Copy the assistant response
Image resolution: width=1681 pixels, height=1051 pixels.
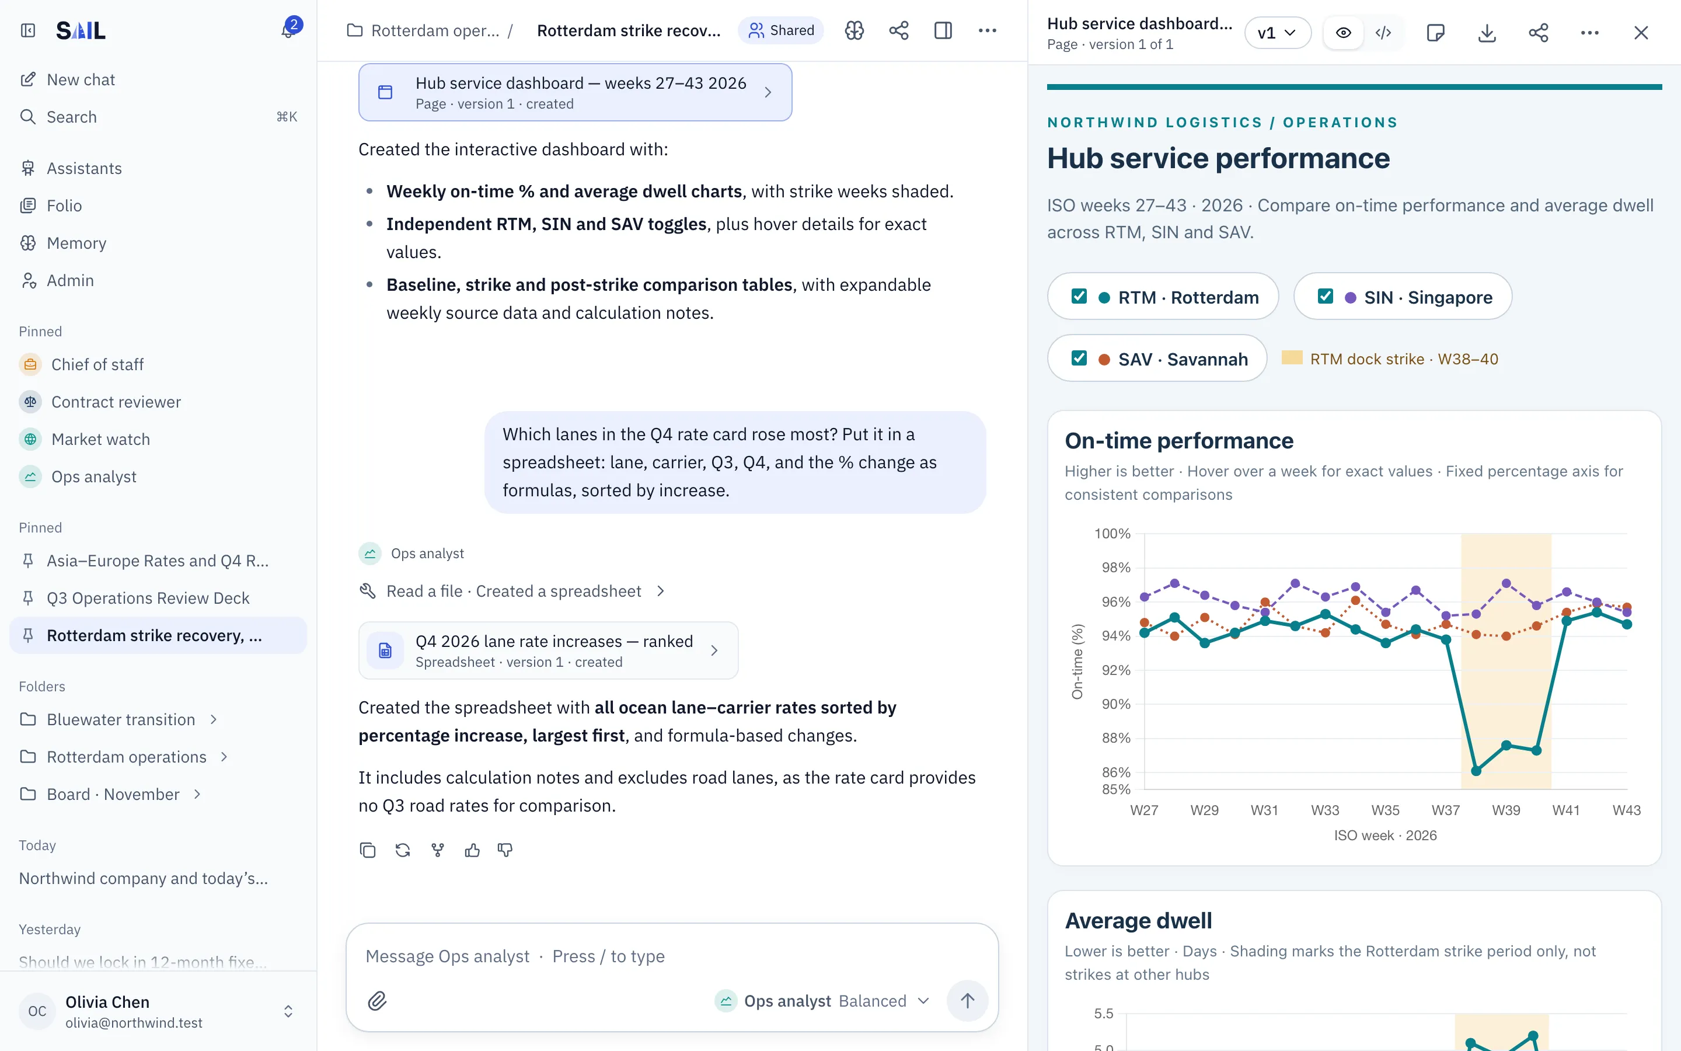click(x=368, y=850)
